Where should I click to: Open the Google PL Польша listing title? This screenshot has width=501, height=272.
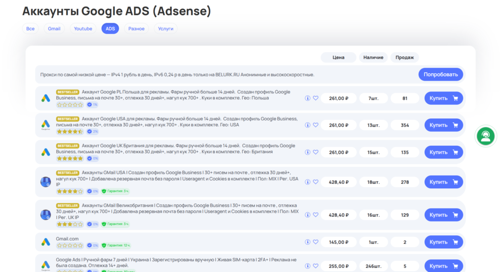pyautogui.click(x=173, y=95)
